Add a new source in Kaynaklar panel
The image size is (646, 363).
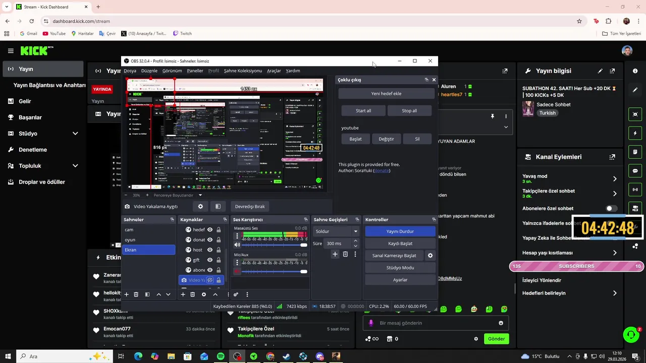183,294
